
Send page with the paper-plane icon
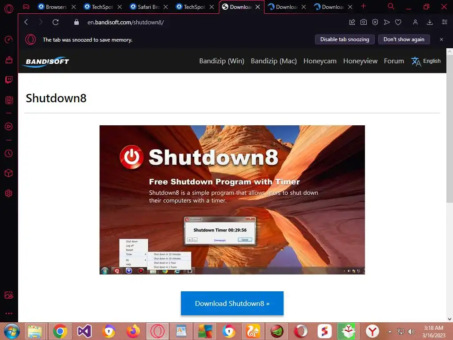pos(387,22)
